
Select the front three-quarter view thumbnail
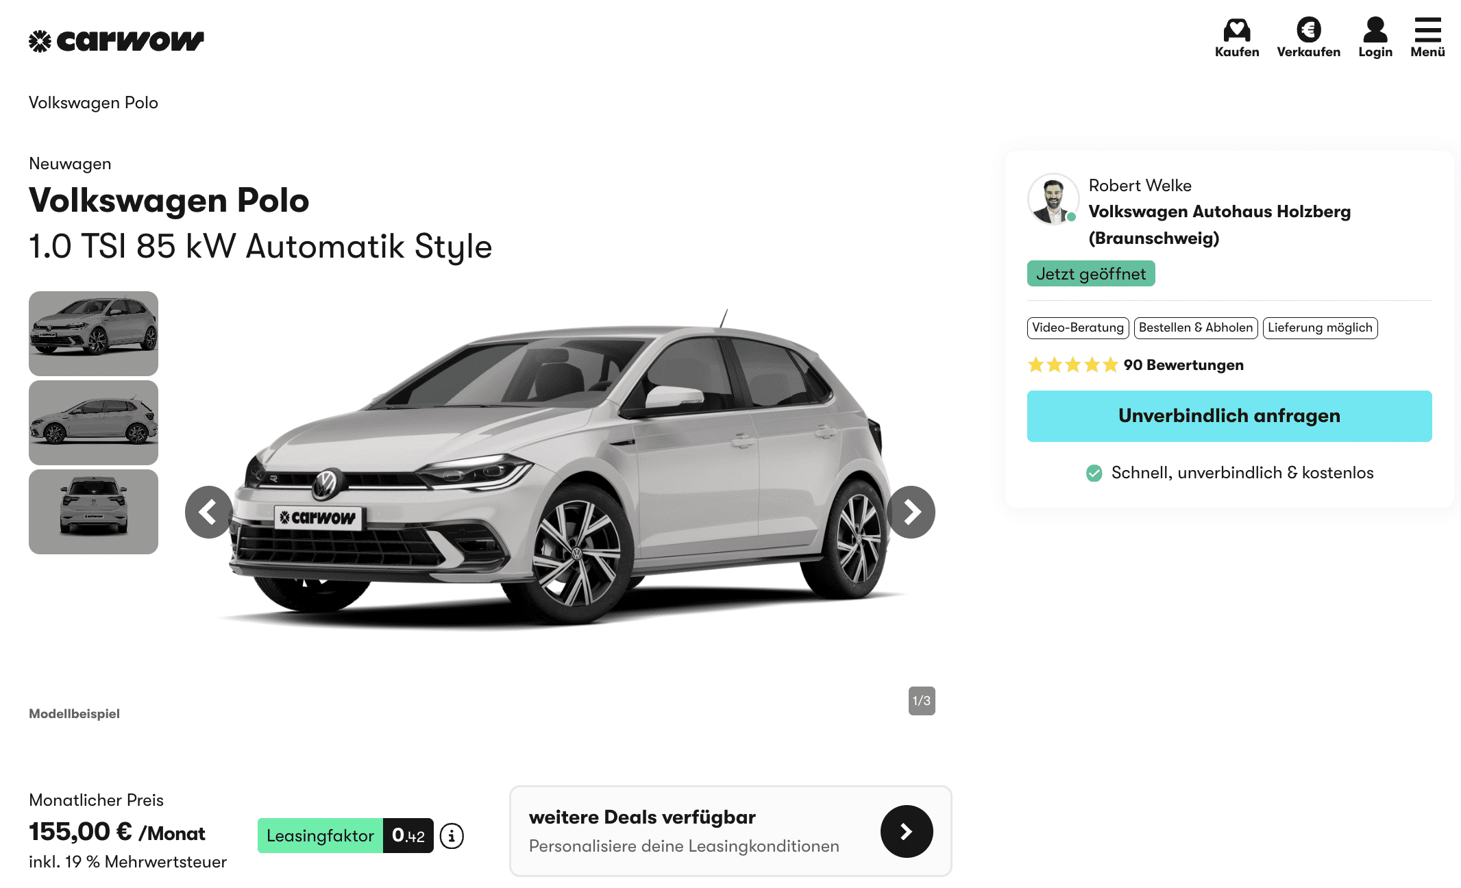click(x=93, y=333)
